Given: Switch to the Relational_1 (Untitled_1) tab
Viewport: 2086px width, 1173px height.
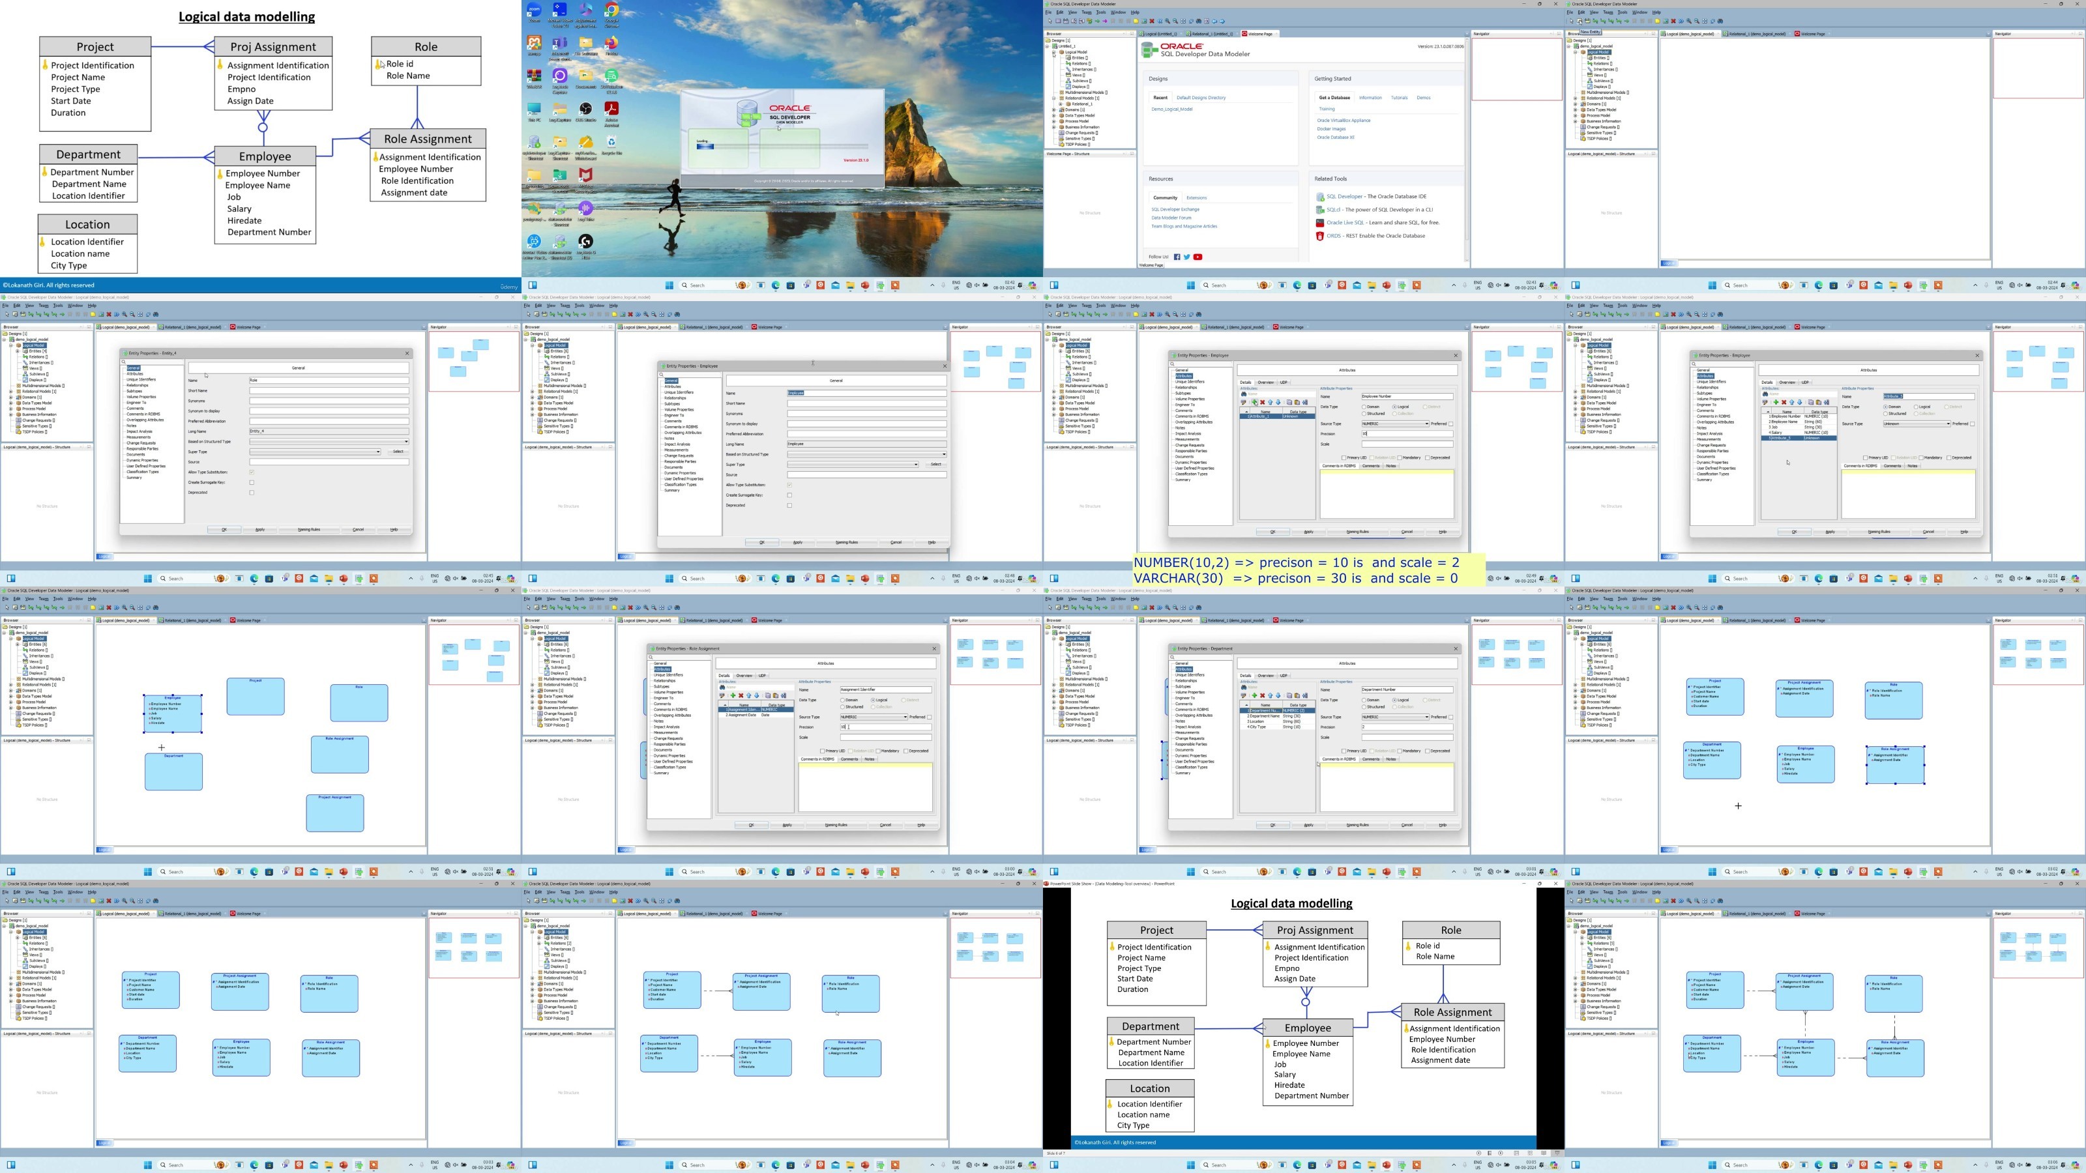Looking at the screenshot, I should [x=1211, y=34].
